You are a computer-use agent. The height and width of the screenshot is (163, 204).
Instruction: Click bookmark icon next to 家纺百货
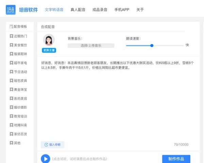[12, 134]
